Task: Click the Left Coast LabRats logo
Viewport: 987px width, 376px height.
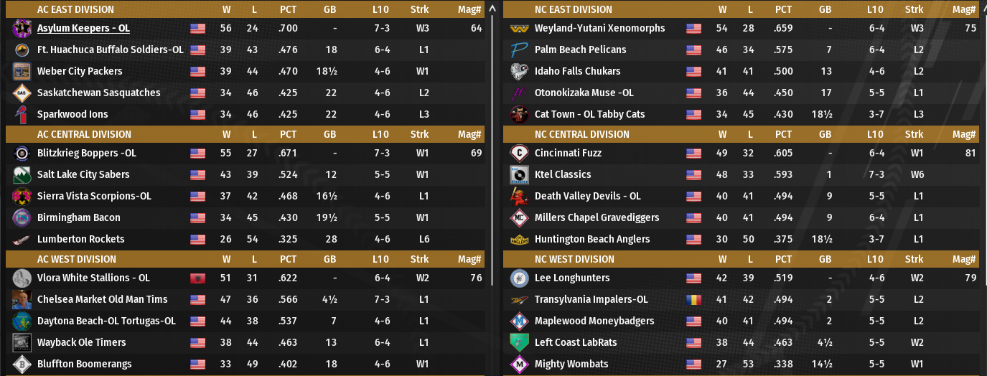Action: pos(519,343)
